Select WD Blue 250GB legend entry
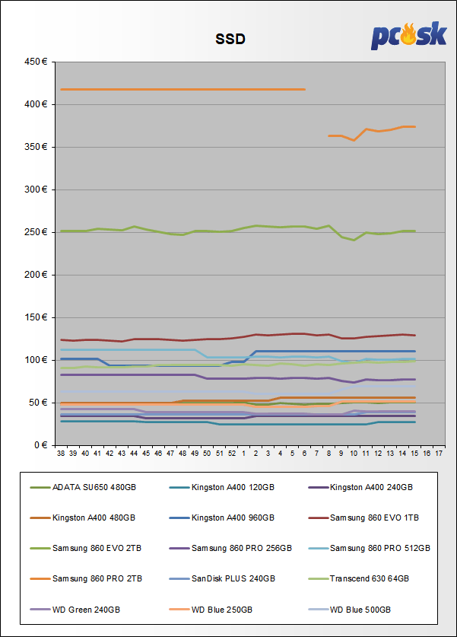457x637 pixels. [x=211, y=610]
